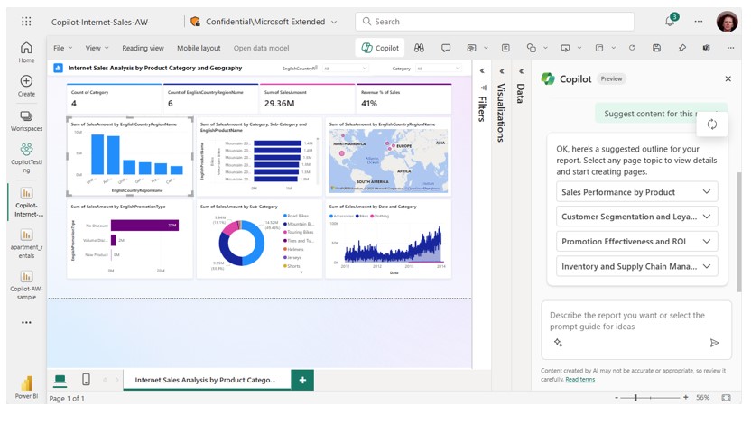
Task: Click the Create plus icon
Action: [26, 86]
